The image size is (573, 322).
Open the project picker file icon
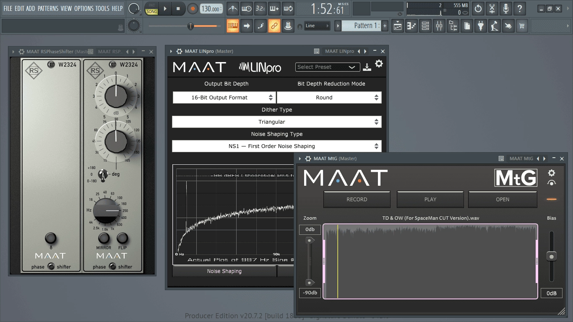[x=467, y=26]
